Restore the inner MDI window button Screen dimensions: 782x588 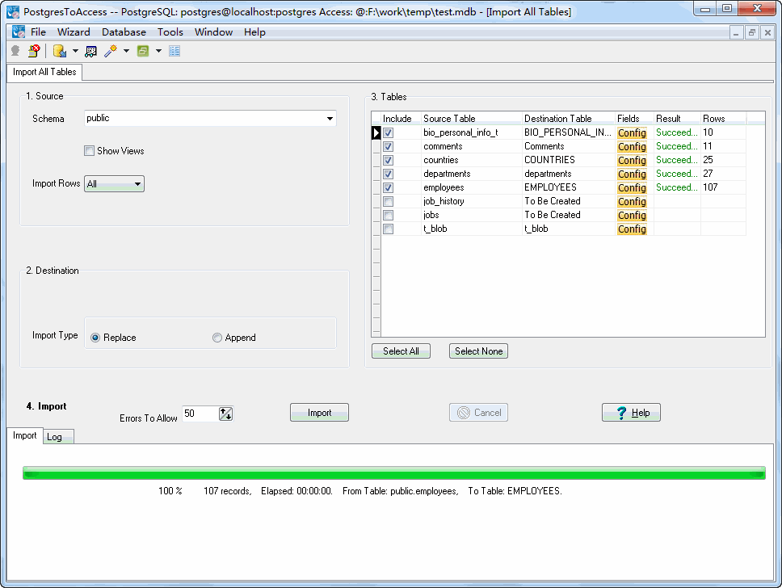(751, 33)
